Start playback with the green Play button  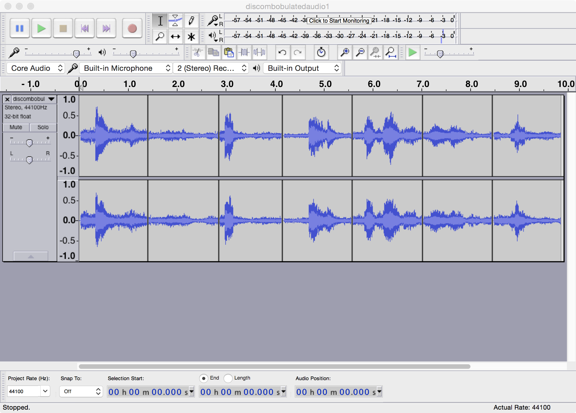pos(41,28)
